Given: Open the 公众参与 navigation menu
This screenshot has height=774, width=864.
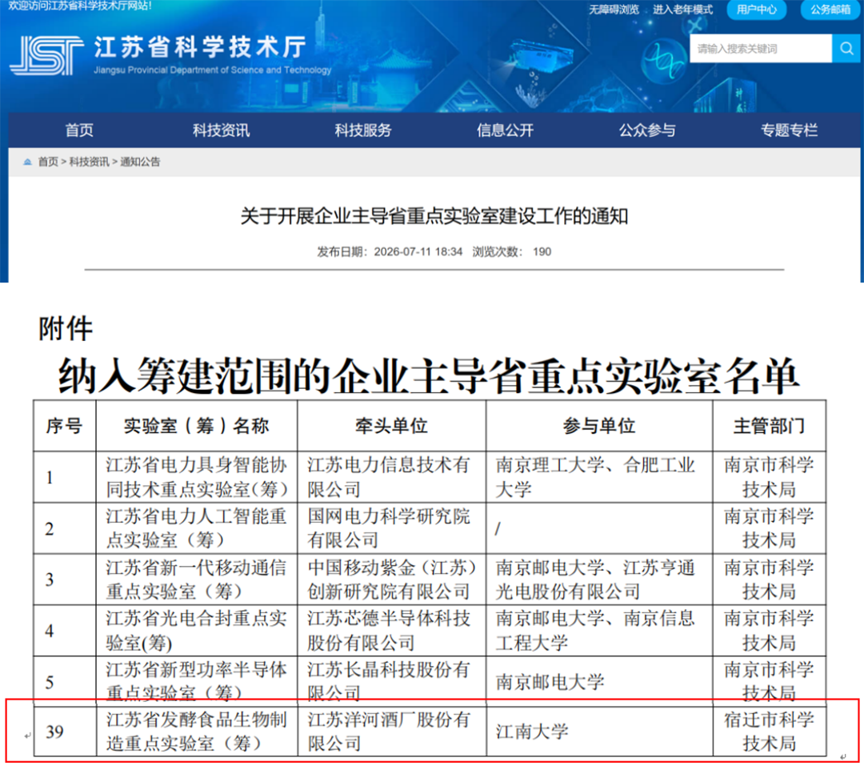Looking at the screenshot, I should click(647, 130).
